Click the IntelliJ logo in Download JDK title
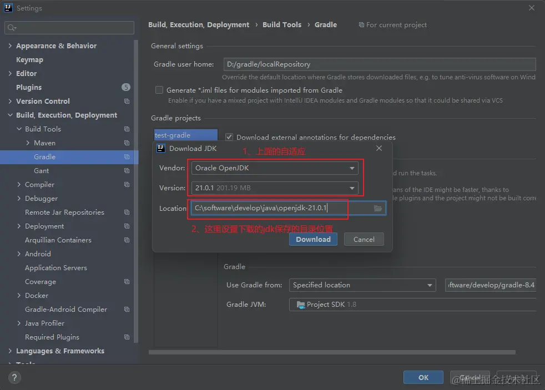 (160, 149)
